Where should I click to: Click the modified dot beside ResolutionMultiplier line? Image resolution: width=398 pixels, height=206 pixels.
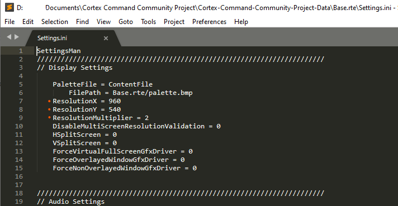(x=49, y=118)
